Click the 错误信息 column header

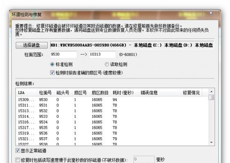point(160,93)
